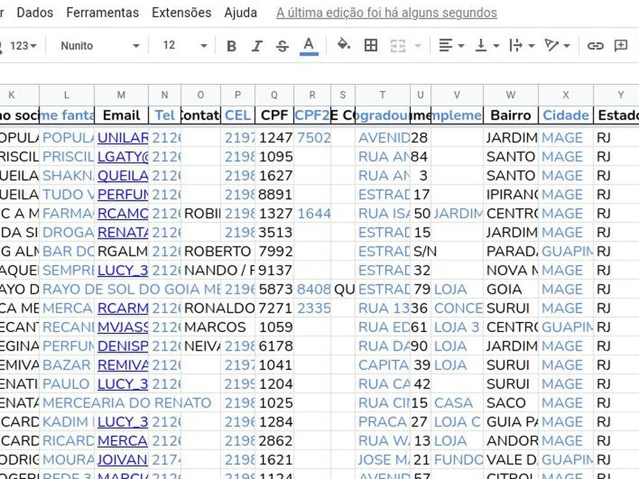The width and height of the screenshot is (639, 479).
Task: Expand the horizontal align dropdown arrow
Action: tap(461, 45)
